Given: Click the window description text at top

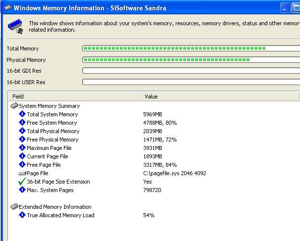Looking at the screenshot, I should pos(164,27).
